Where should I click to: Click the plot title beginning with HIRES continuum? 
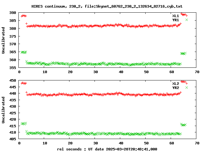(107, 6)
